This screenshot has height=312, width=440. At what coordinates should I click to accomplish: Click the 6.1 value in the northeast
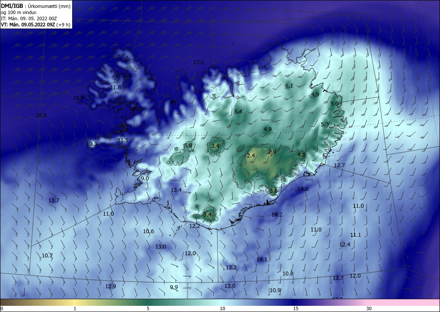coord(289,85)
